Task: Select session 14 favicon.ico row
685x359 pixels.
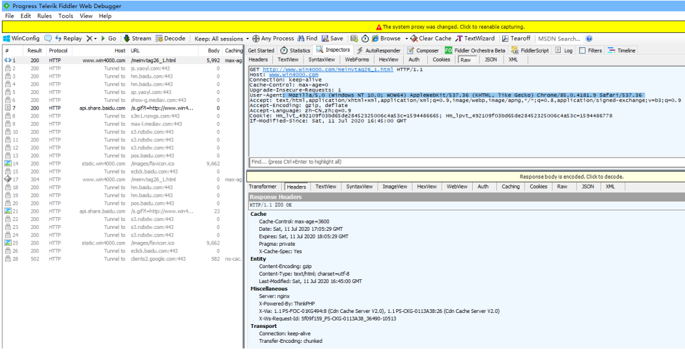Action: [123, 164]
